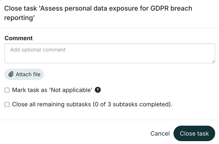Click the 'Not applicable' quoted text

tap(70, 90)
